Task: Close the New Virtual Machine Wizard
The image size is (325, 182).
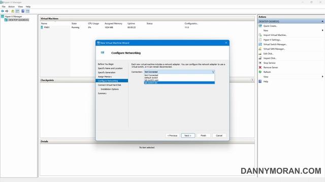Action: [x=226, y=43]
